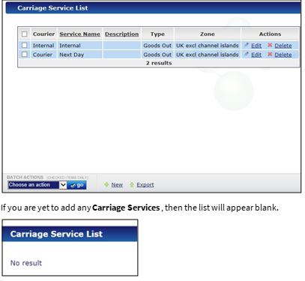Click the 'BATCH ACTIONS' label
This screenshot has height=281, width=305.
[25, 178]
